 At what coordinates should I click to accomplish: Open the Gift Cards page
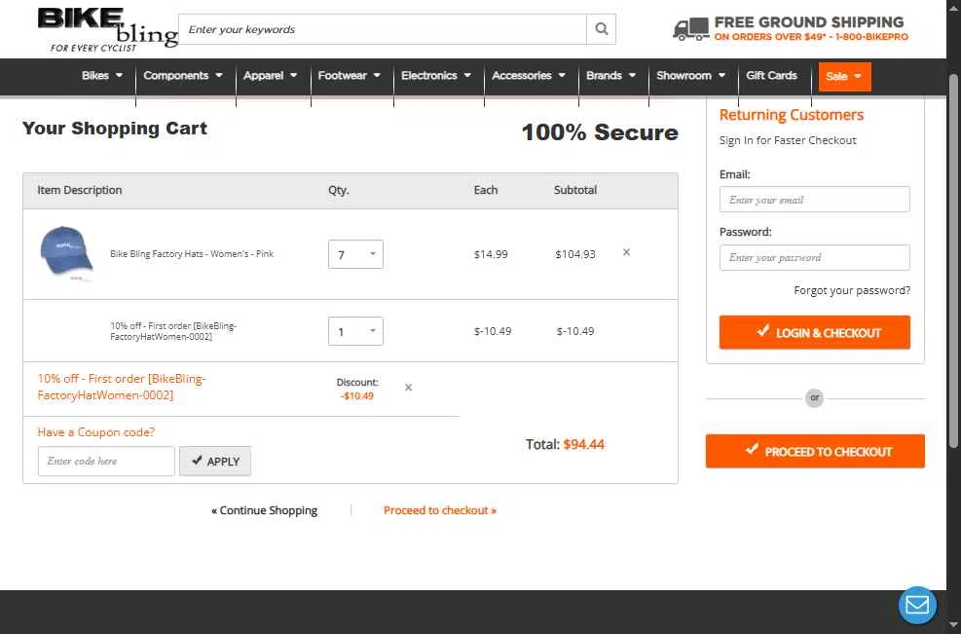click(x=771, y=75)
